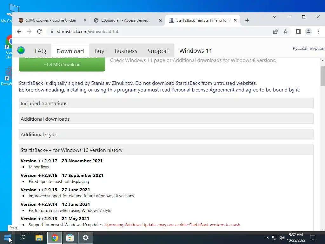Open the Chrome side panel
Screen dimensions: 325x244
298,31
